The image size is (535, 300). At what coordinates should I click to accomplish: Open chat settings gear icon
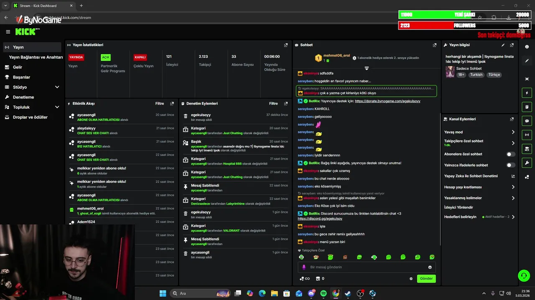pyautogui.click(x=411, y=279)
